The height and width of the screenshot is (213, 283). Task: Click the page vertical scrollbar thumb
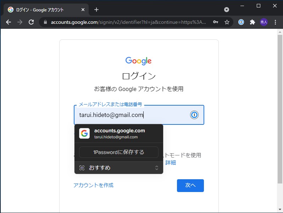[280, 109]
